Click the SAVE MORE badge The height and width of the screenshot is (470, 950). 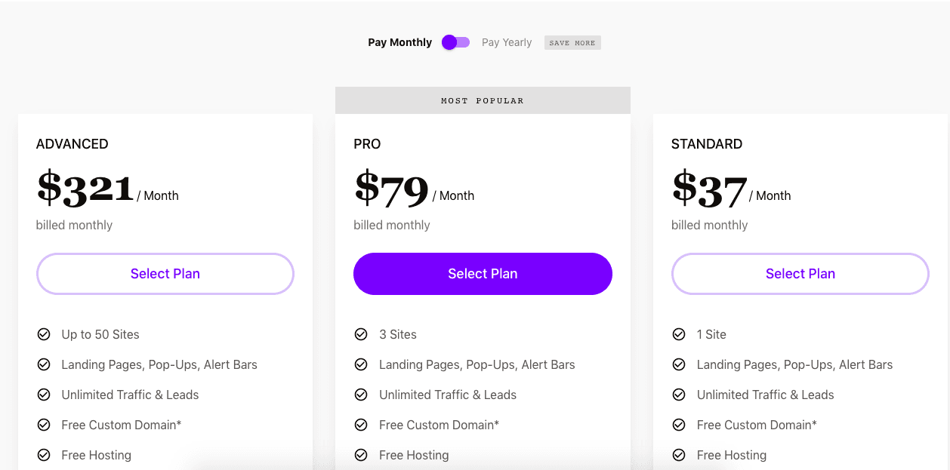(572, 42)
